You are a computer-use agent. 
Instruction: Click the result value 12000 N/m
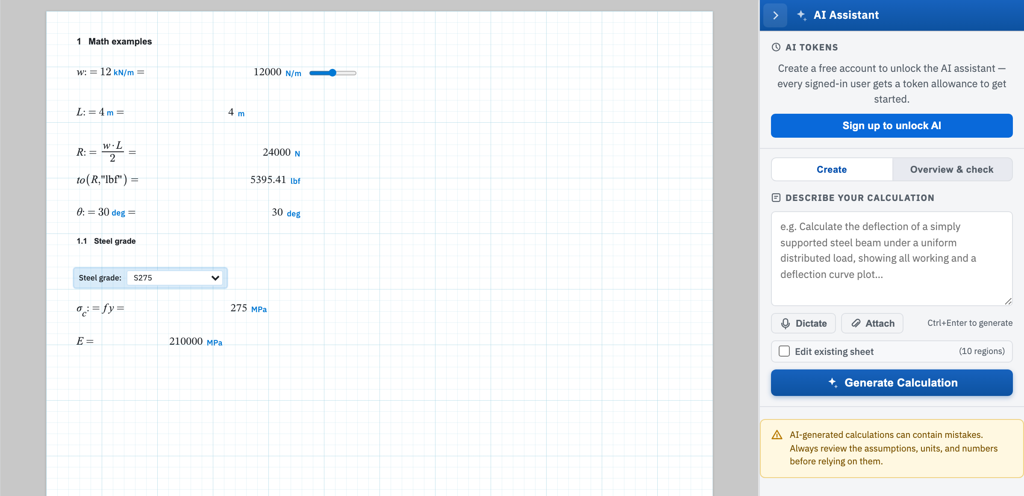click(277, 72)
